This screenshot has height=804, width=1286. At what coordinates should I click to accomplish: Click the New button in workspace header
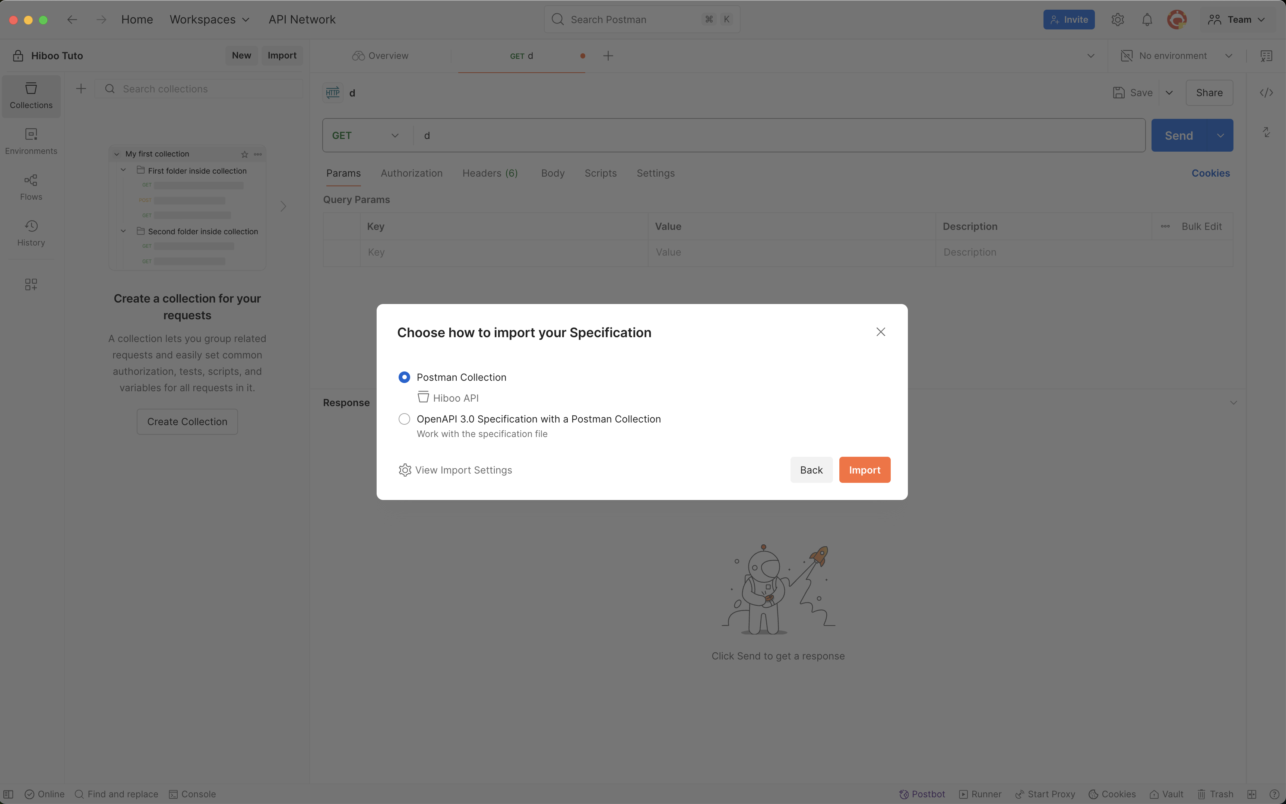click(x=241, y=55)
